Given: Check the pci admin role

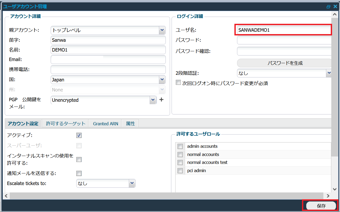Looking at the screenshot, I should (x=180, y=171).
